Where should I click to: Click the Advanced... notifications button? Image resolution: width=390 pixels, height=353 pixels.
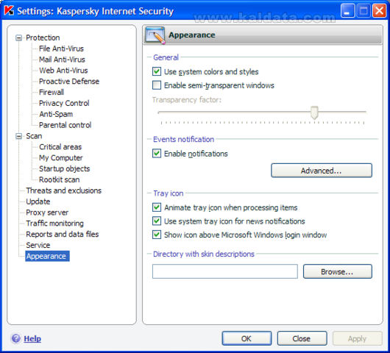coord(322,171)
